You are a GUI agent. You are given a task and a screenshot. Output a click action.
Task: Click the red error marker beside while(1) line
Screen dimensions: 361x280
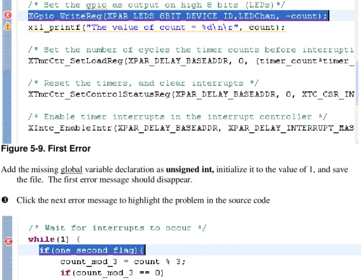[8, 241]
